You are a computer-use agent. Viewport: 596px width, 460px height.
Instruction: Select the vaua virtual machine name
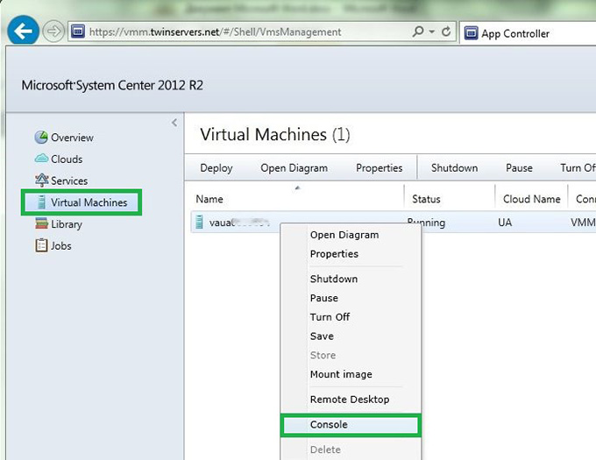point(239,223)
